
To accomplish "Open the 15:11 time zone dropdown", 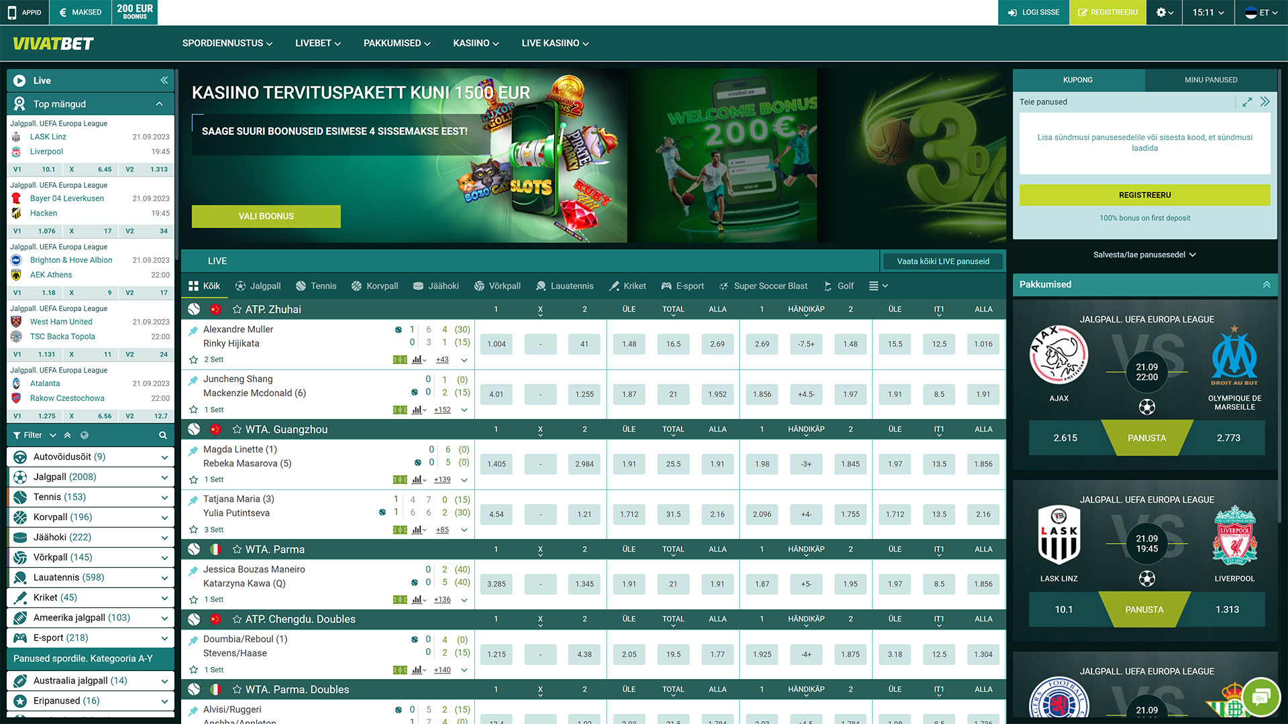I will pyautogui.click(x=1208, y=12).
